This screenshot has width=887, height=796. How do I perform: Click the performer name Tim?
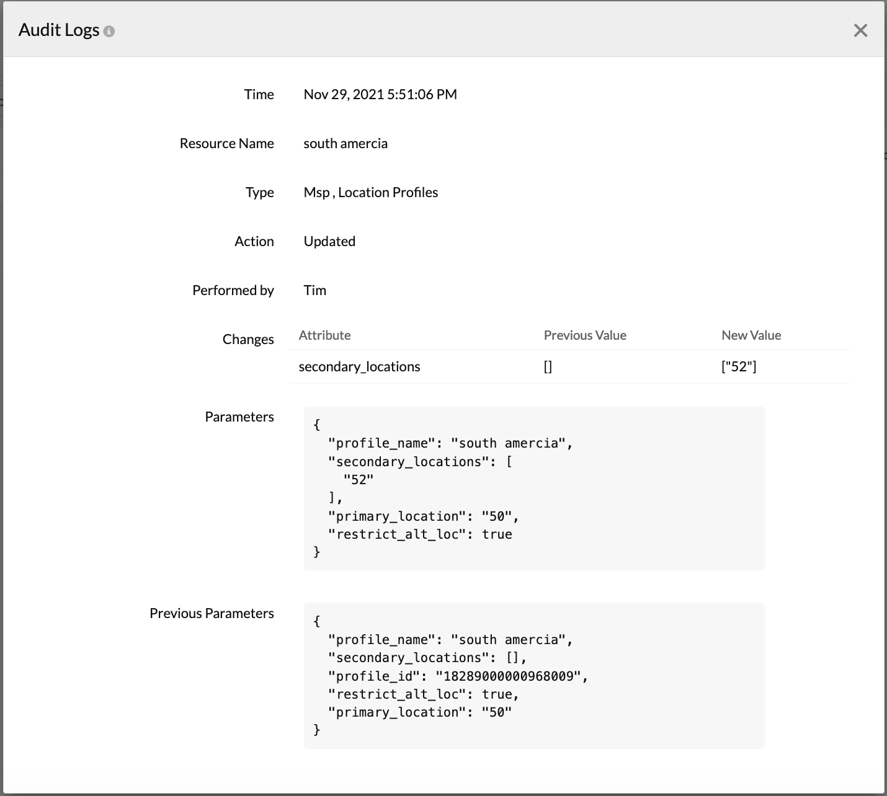(x=314, y=290)
